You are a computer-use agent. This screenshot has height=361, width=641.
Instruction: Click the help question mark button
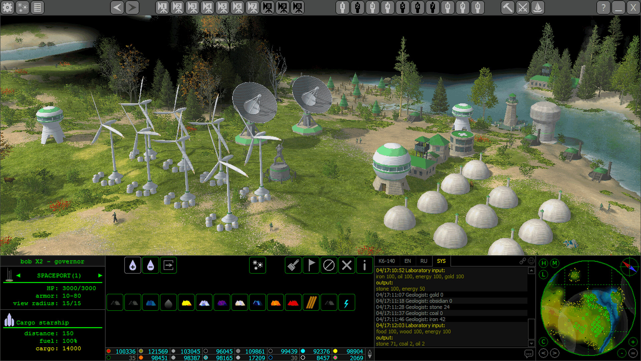tap(603, 7)
